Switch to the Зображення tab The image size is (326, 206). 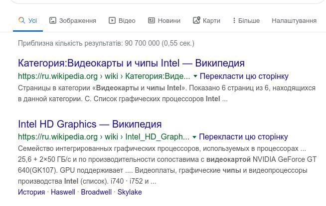pyautogui.click(x=73, y=20)
